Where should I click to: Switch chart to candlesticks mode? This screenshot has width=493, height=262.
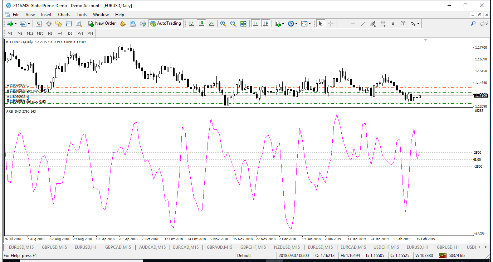[x=201, y=24]
